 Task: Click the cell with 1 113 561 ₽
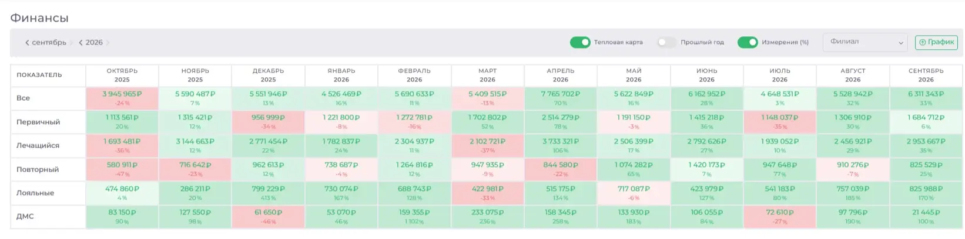pos(122,122)
